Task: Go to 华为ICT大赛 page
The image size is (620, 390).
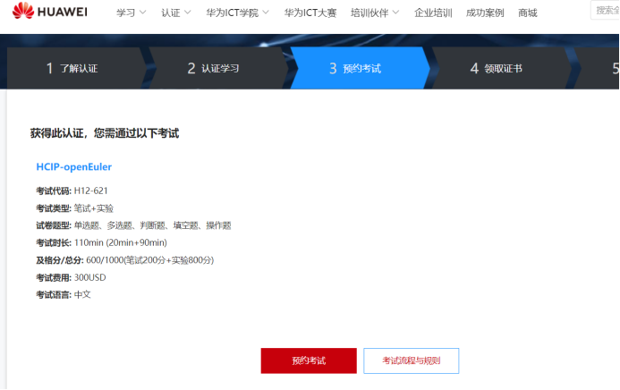Action: (x=310, y=13)
